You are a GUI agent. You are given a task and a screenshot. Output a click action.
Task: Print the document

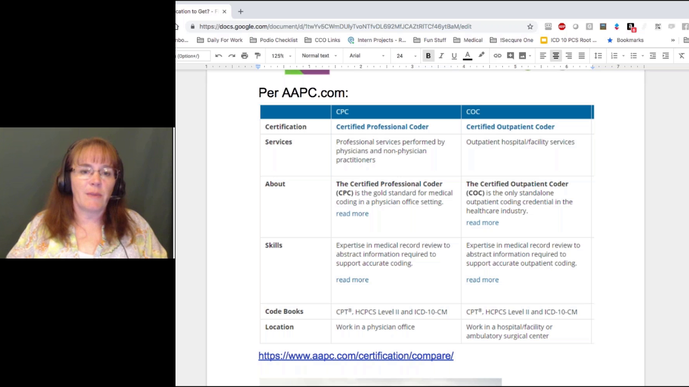244,56
